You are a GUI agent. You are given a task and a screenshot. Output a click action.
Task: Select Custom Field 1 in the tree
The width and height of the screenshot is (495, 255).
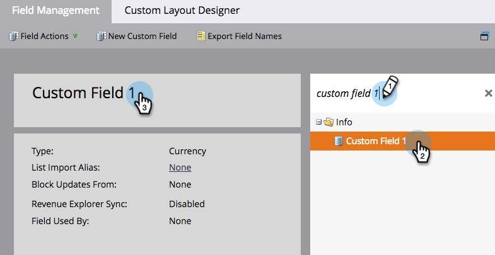pyautogui.click(x=376, y=141)
